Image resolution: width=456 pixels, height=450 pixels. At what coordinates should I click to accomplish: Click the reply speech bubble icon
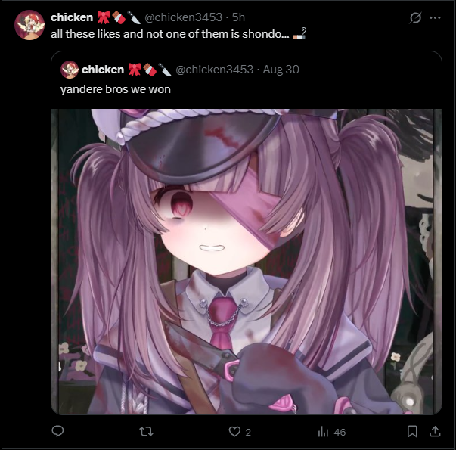tap(57, 431)
